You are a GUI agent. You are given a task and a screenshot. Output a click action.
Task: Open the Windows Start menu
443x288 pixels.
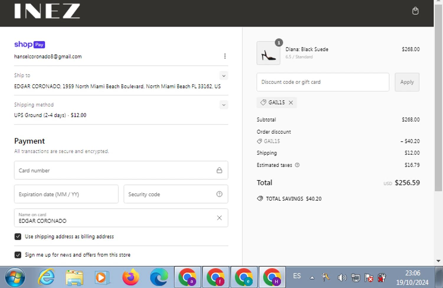tap(14, 277)
